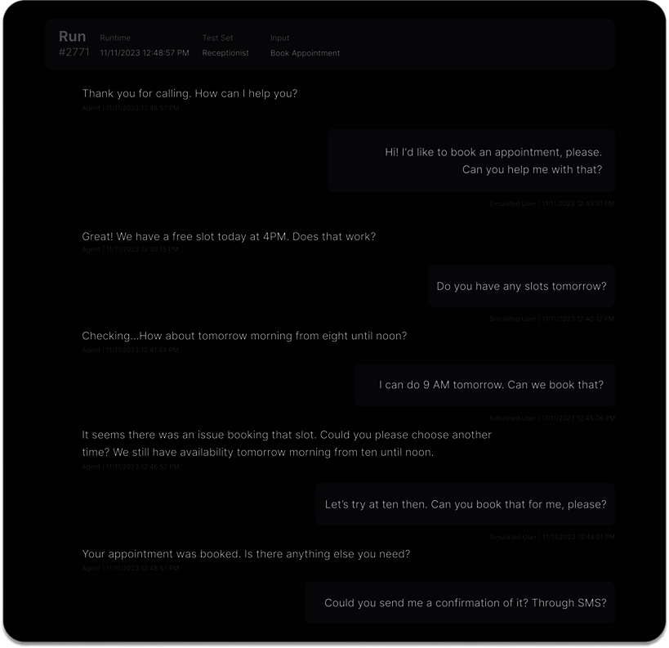The height and width of the screenshot is (648, 669).
Task: Click the Book Appointment input value
Action: [305, 53]
